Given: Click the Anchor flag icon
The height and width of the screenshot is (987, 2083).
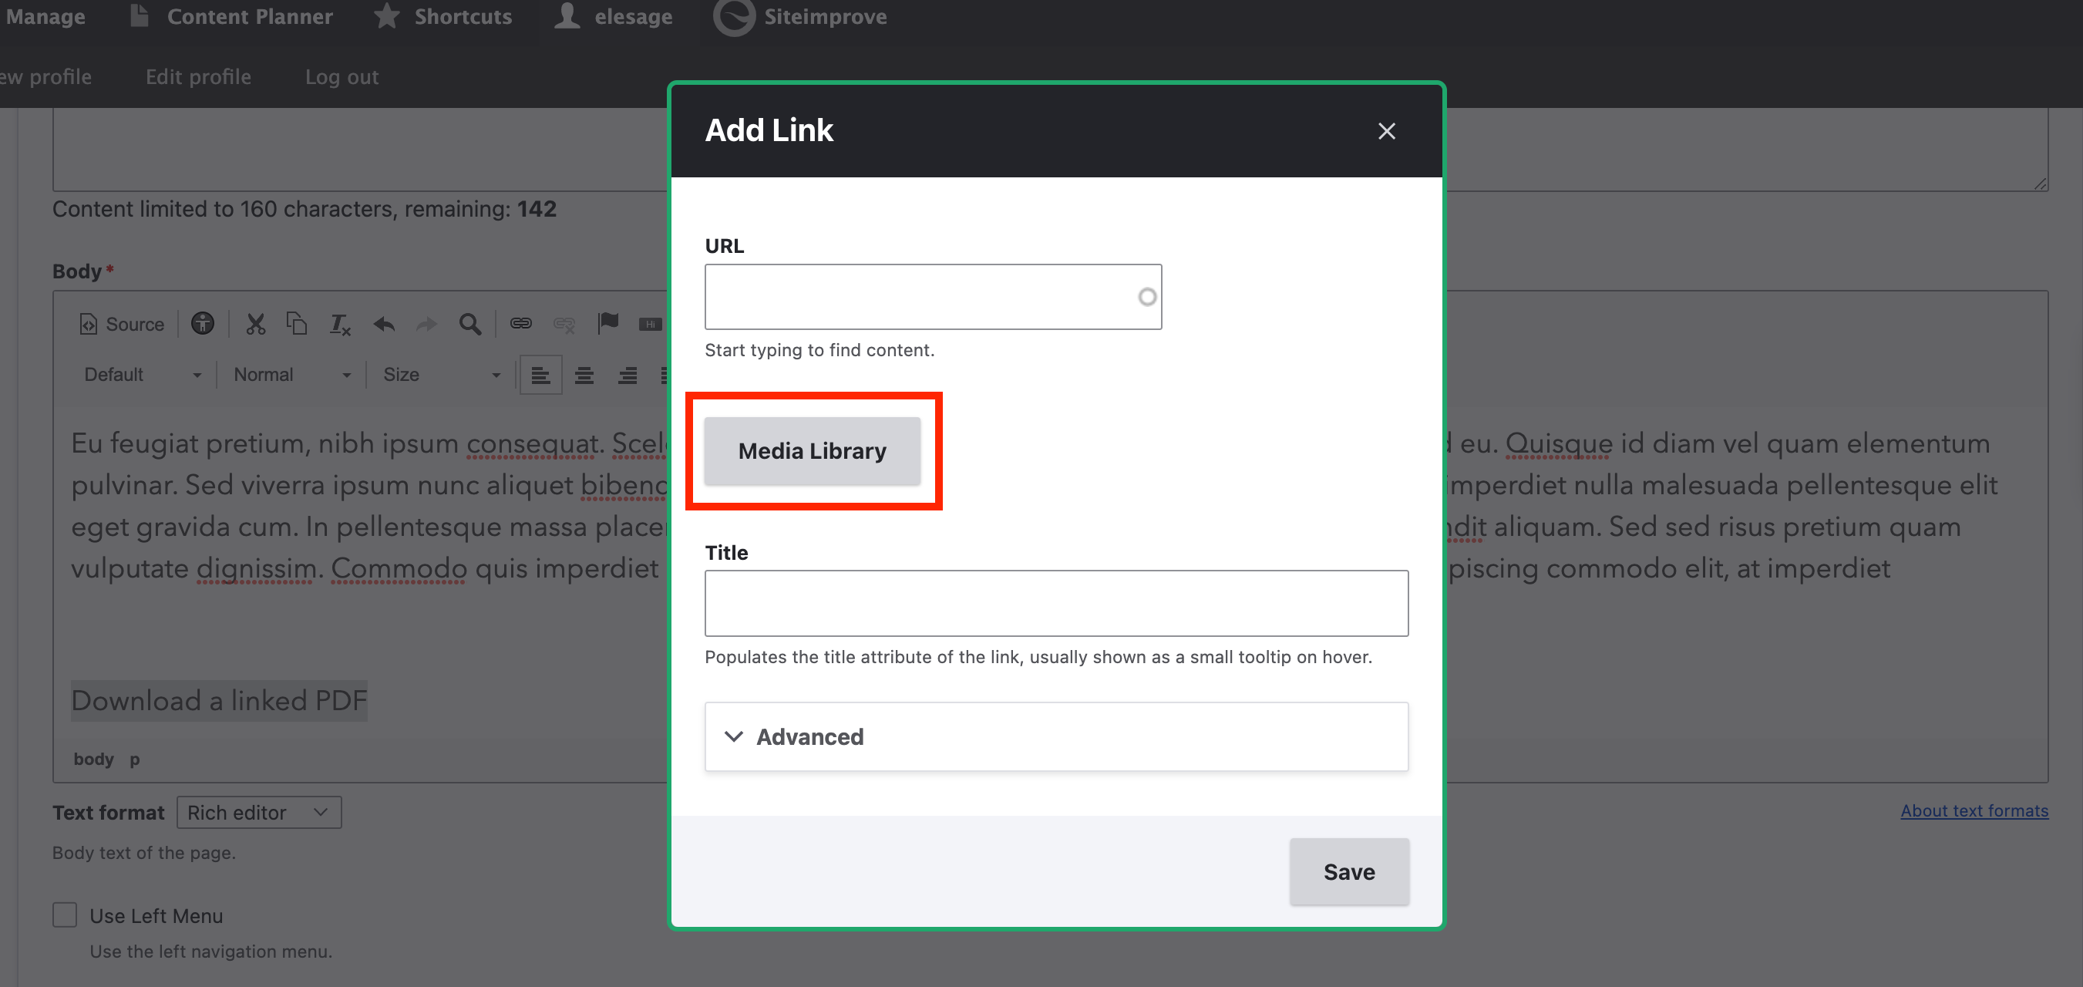Looking at the screenshot, I should click(608, 324).
